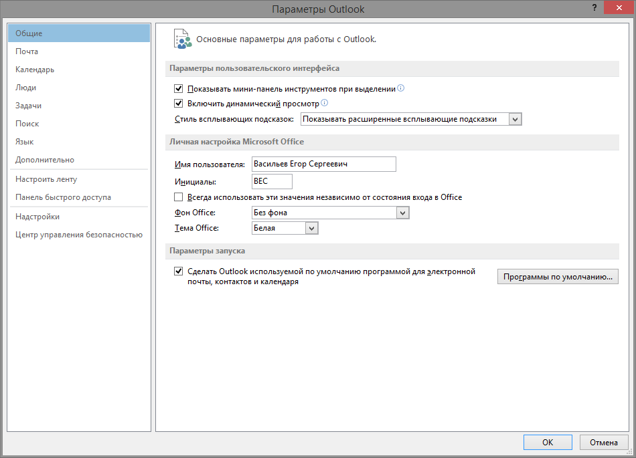Open the 'Задачи' settings category
This screenshot has height=458, width=636.
[79, 106]
